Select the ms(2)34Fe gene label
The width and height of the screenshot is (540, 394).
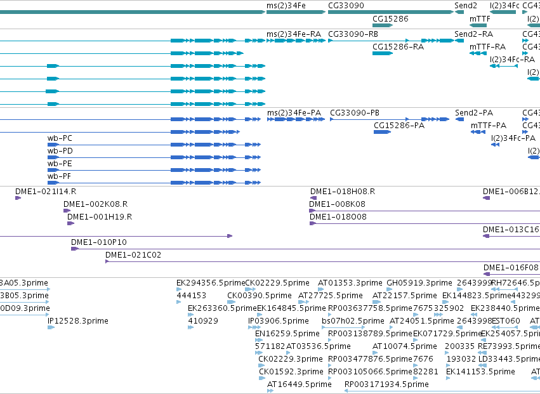pos(286,6)
